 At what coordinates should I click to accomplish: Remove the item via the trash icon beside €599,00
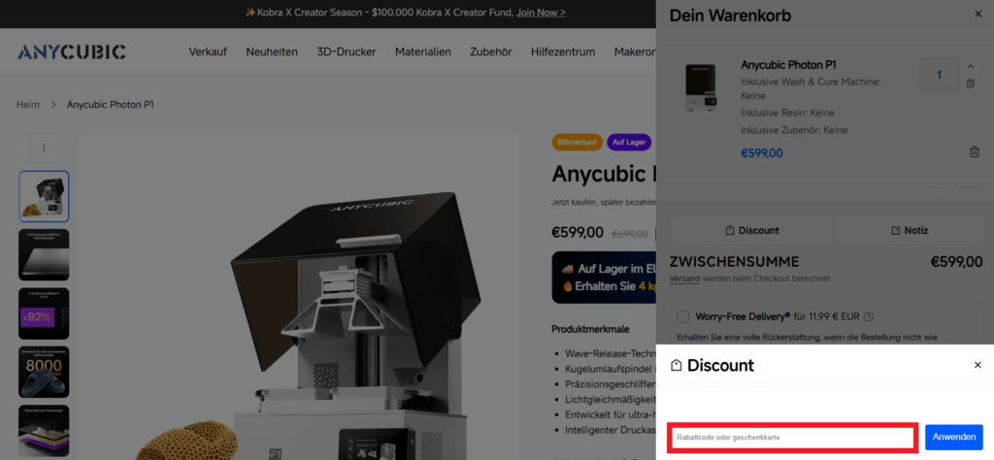pyautogui.click(x=975, y=152)
